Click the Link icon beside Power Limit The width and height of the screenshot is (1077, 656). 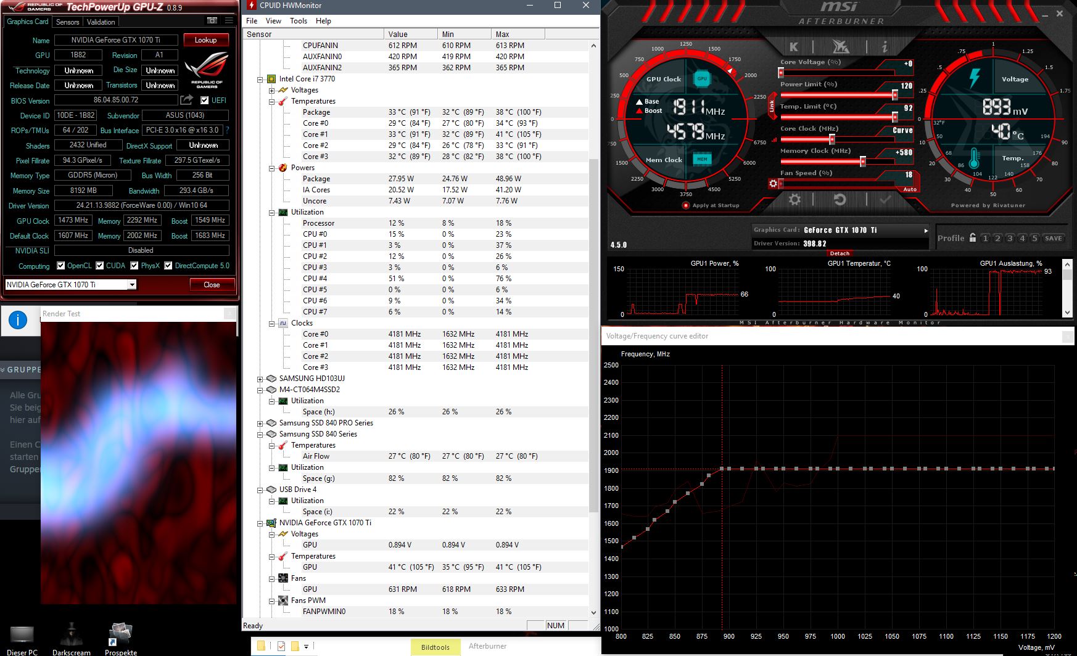click(772, 107)
